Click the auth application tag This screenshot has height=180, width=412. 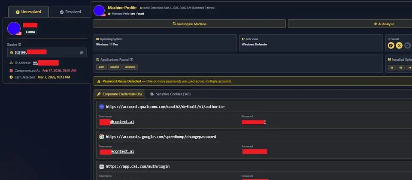click(x=101, y=67)
